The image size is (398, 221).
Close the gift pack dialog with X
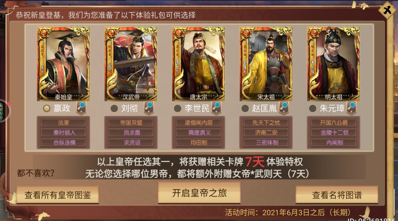coord(387,10)
